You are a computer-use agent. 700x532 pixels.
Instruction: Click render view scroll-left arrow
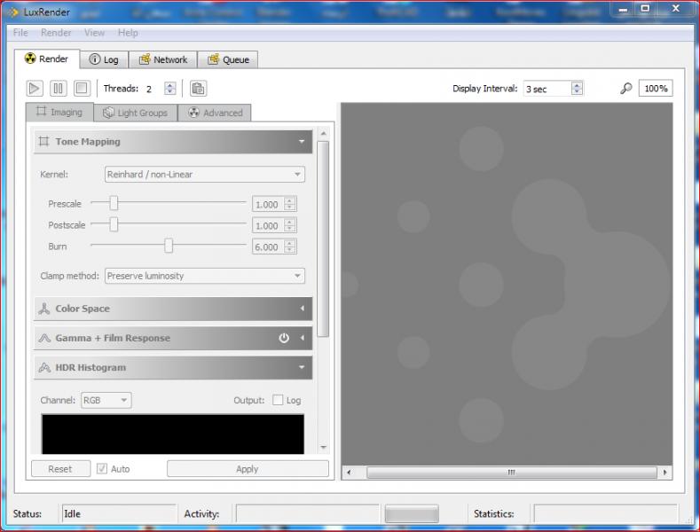pos(349,473)
